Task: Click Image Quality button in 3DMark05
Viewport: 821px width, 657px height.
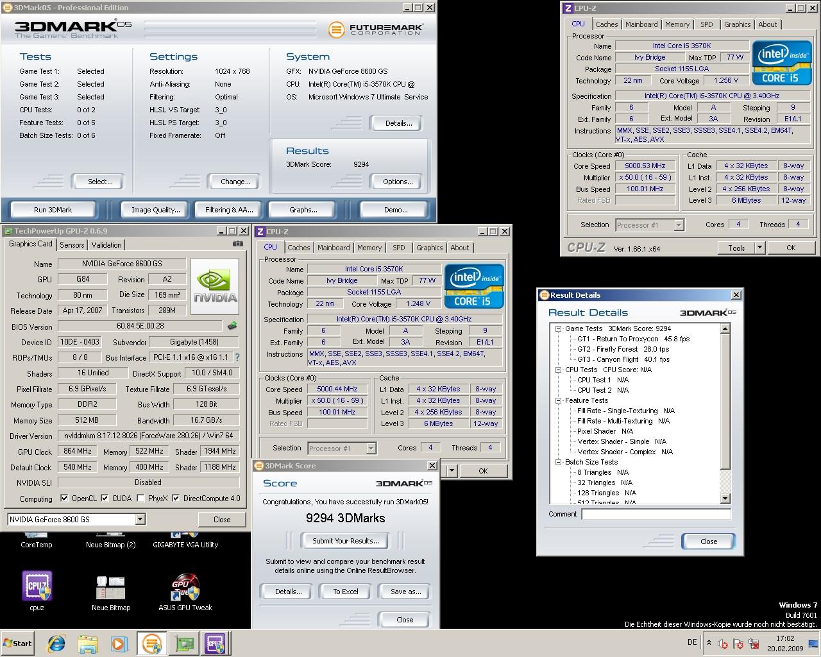Action: (x=155, y=210)
